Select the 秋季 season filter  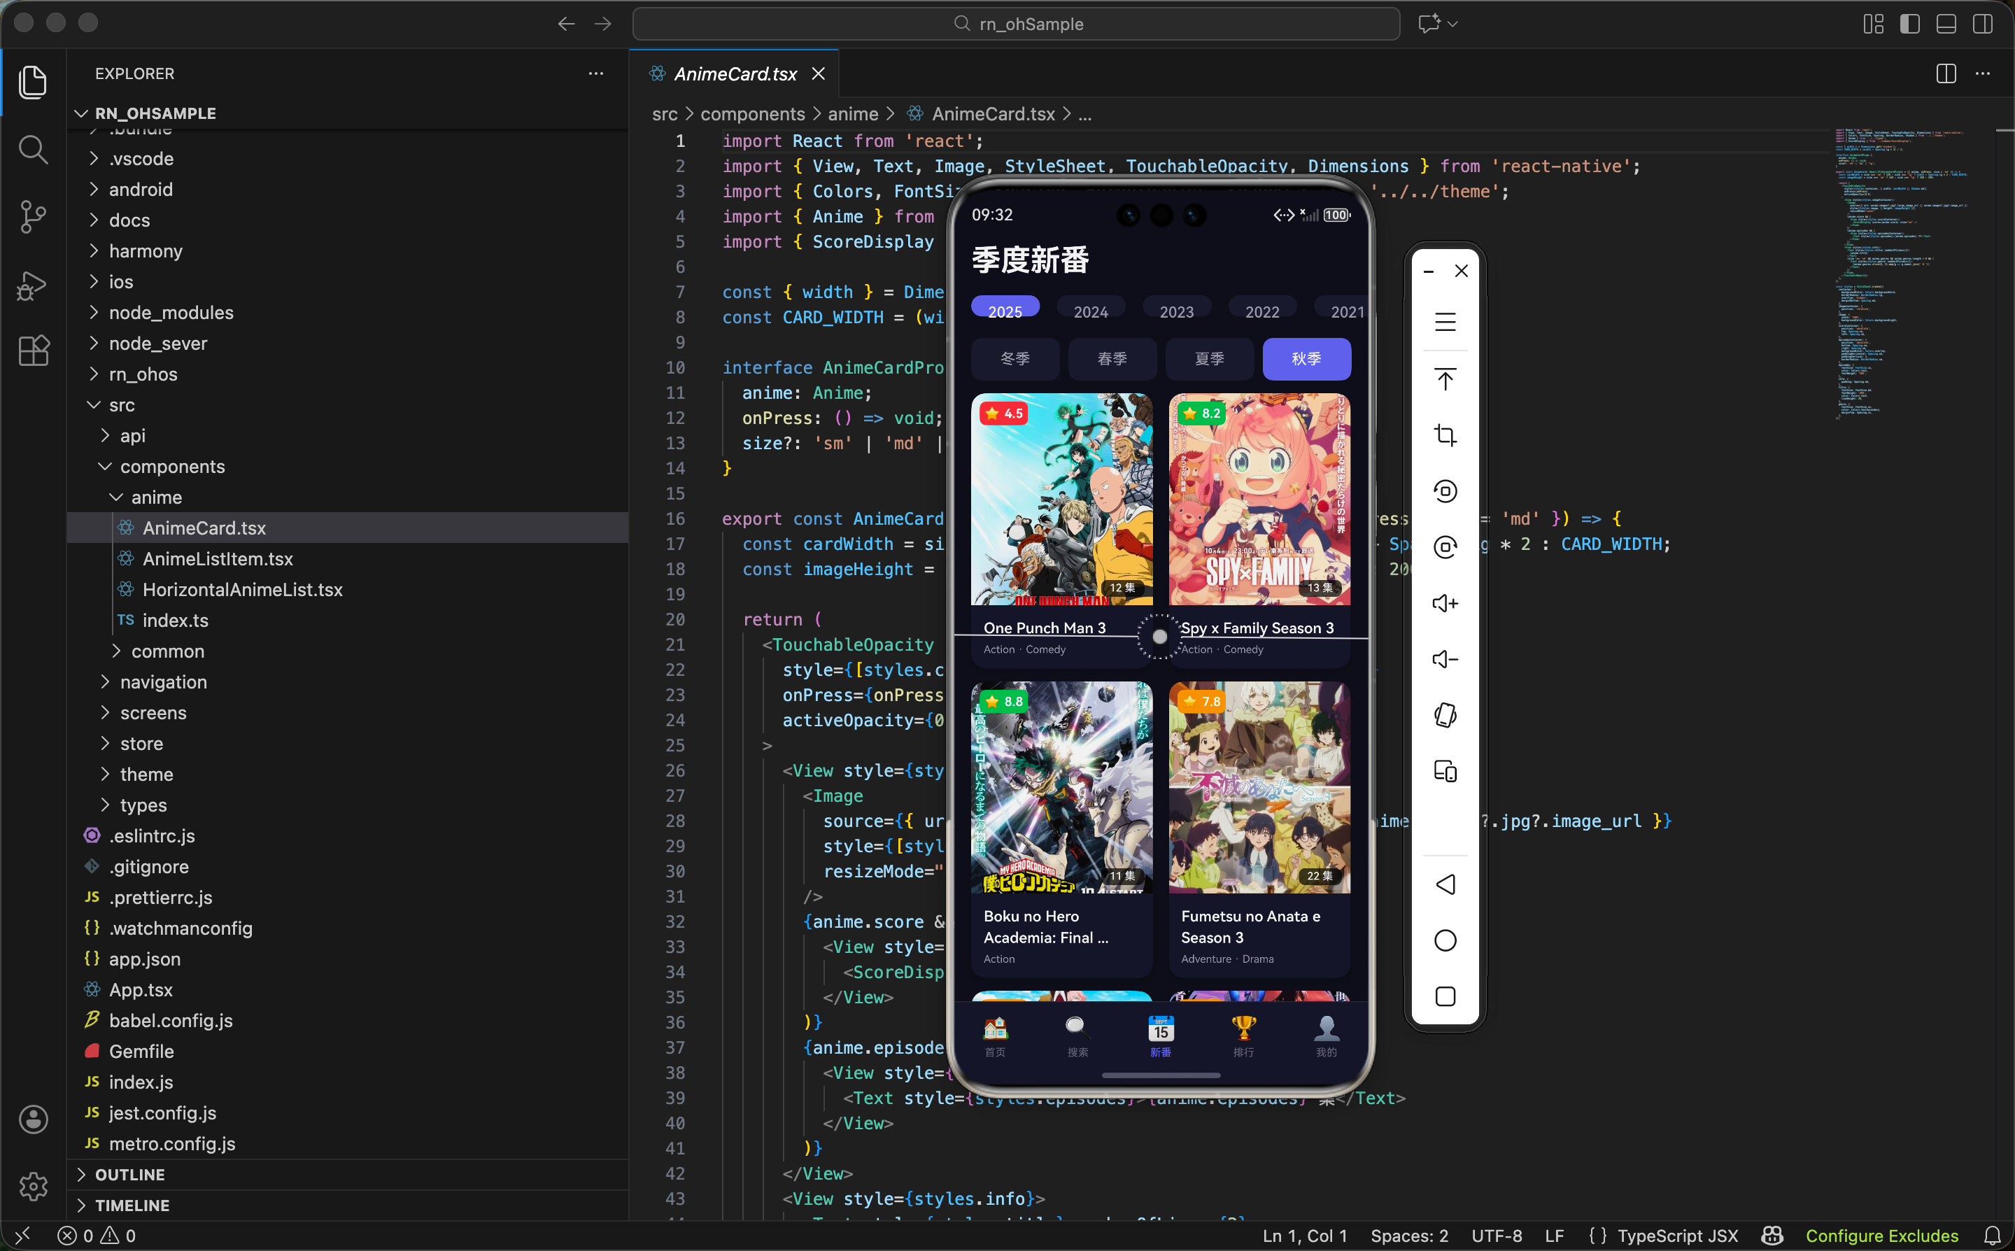click(x=1306, y=359)
